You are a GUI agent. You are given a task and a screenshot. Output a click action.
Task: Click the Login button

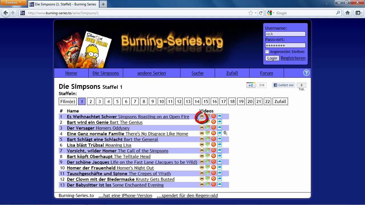point(272,58)
